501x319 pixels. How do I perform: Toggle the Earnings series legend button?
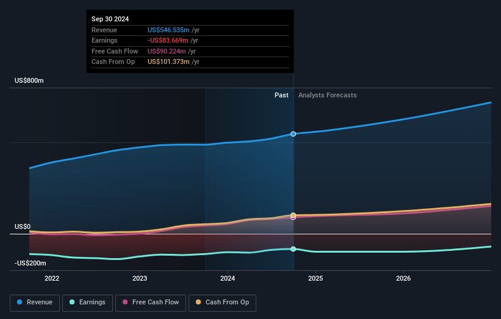click(87, 303)
